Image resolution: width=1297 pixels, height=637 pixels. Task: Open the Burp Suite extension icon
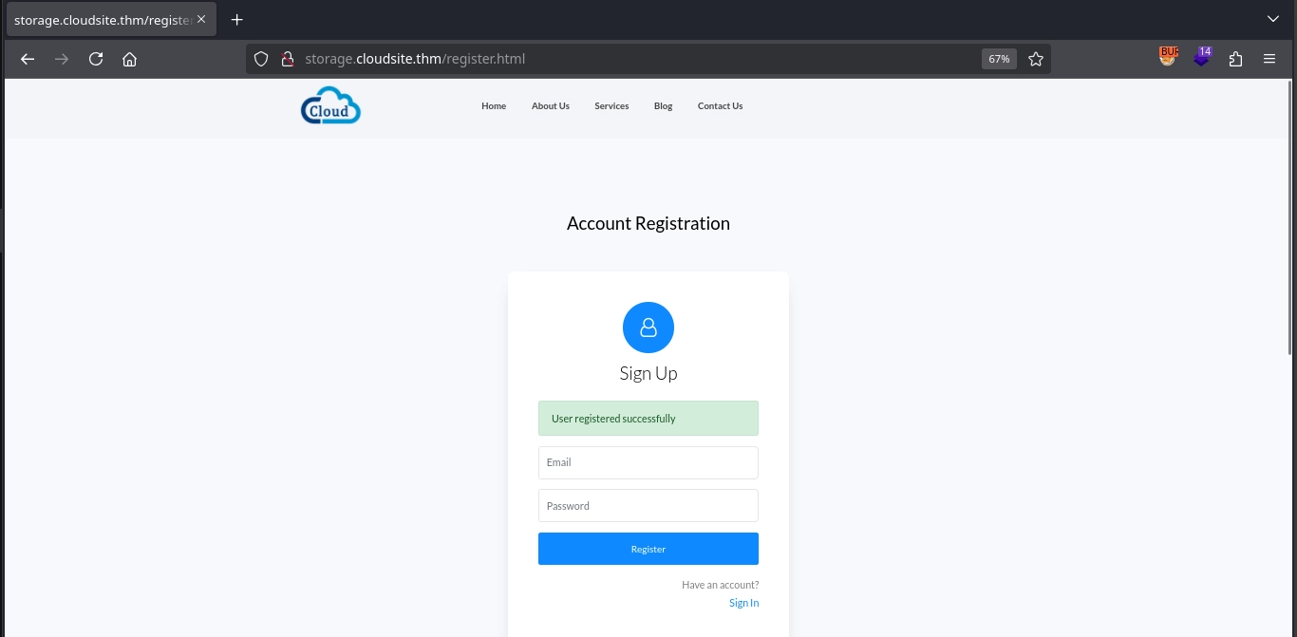(x=1167, y=58)
